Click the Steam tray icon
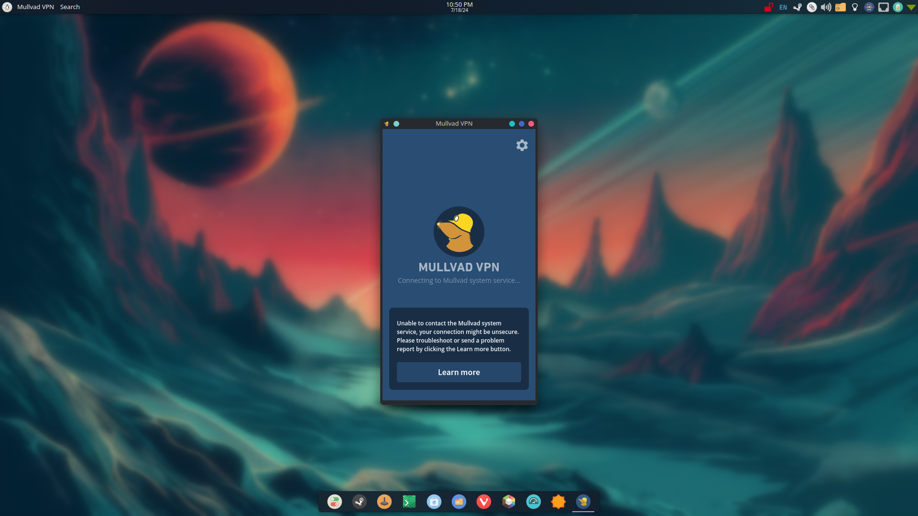The image size is (918, 516). click(x=797, y=7)
